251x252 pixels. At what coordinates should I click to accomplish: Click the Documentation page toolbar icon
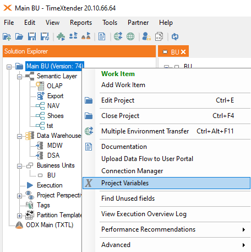click(x=102, y=36)
